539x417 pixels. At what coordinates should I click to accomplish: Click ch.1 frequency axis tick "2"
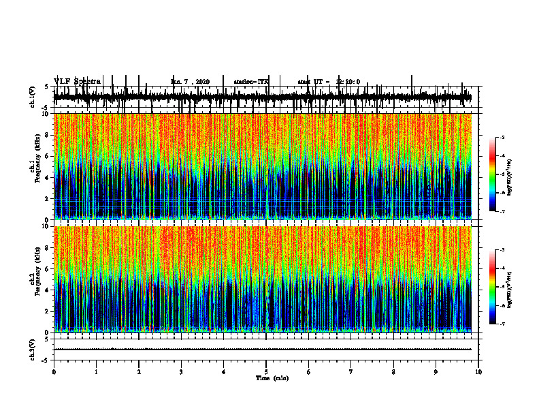[x=47, y=199]
